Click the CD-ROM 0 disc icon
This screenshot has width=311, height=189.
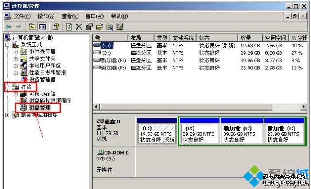(x=100, y=152)
